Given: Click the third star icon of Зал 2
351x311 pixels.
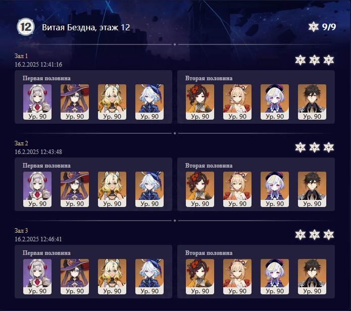Looking at the screenshot, I should (x=329, y=147).
